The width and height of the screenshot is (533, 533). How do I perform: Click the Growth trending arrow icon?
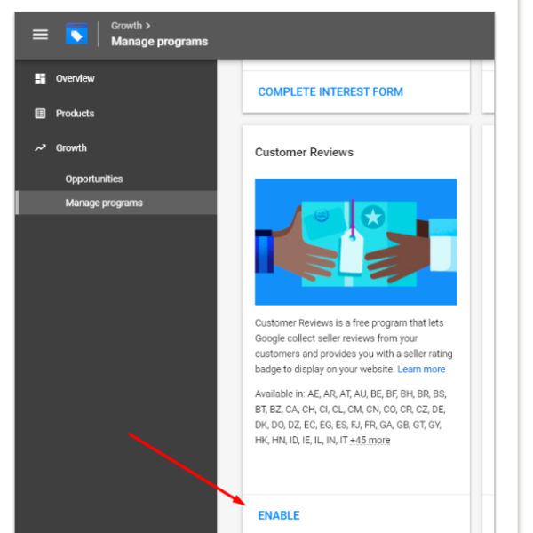pyautogui.click(x=40, y=148)
